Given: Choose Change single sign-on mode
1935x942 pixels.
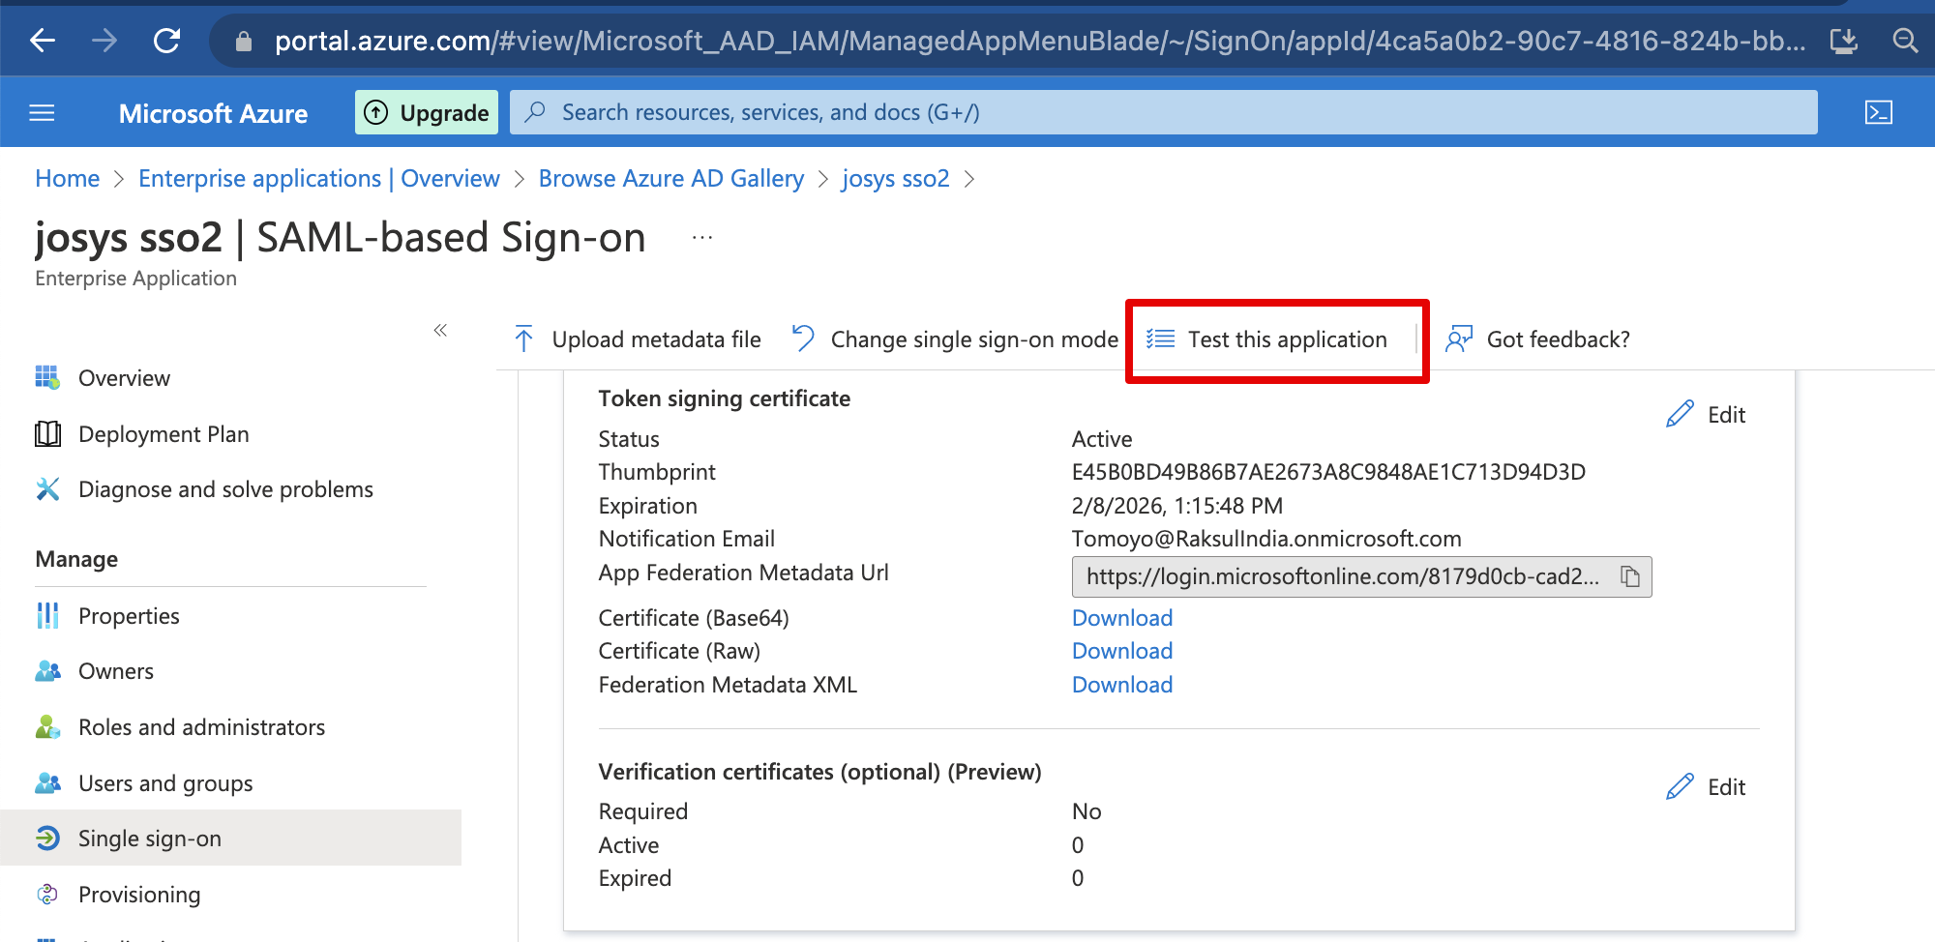Looking at the screenshot, I should click(955, 339).
